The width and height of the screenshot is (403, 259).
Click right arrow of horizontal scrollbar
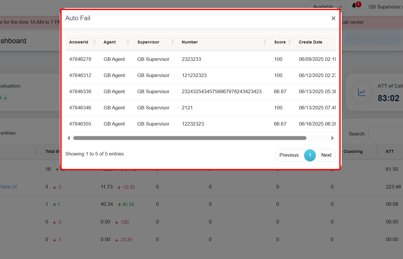pyautogui.click(x=333, y=138)
